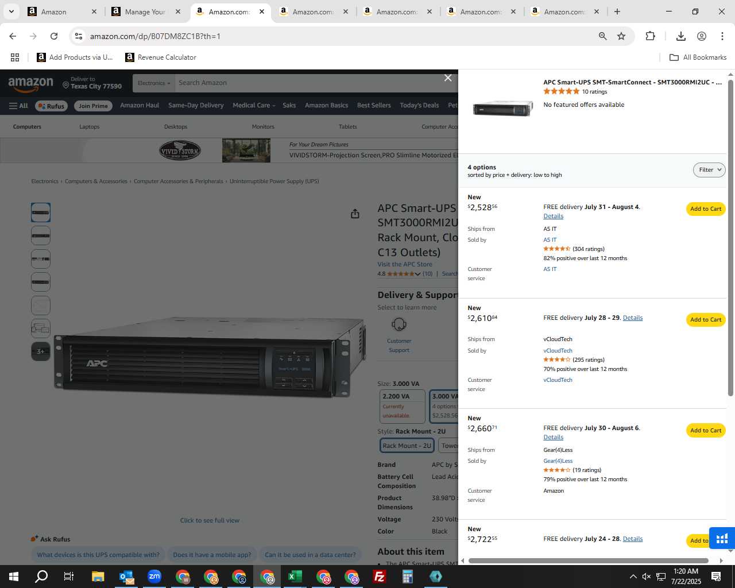Click to see full view link
The image size is (735, 588).
(x=210, y=521)
